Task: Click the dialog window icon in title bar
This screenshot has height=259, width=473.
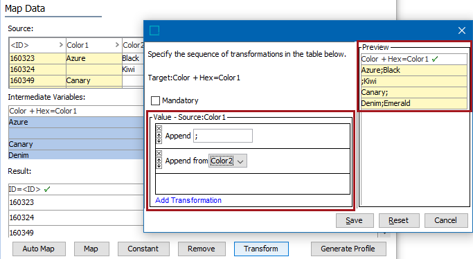Action: [x=154, y=30]
